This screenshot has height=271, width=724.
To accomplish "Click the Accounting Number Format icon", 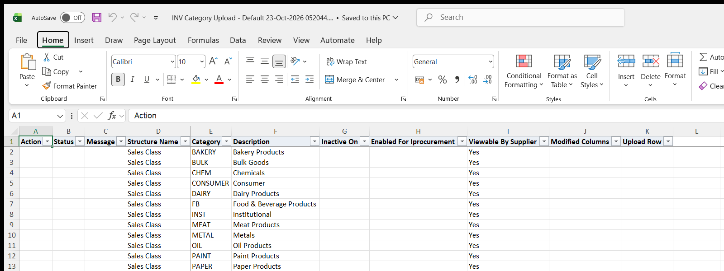I will pos(419,80).
